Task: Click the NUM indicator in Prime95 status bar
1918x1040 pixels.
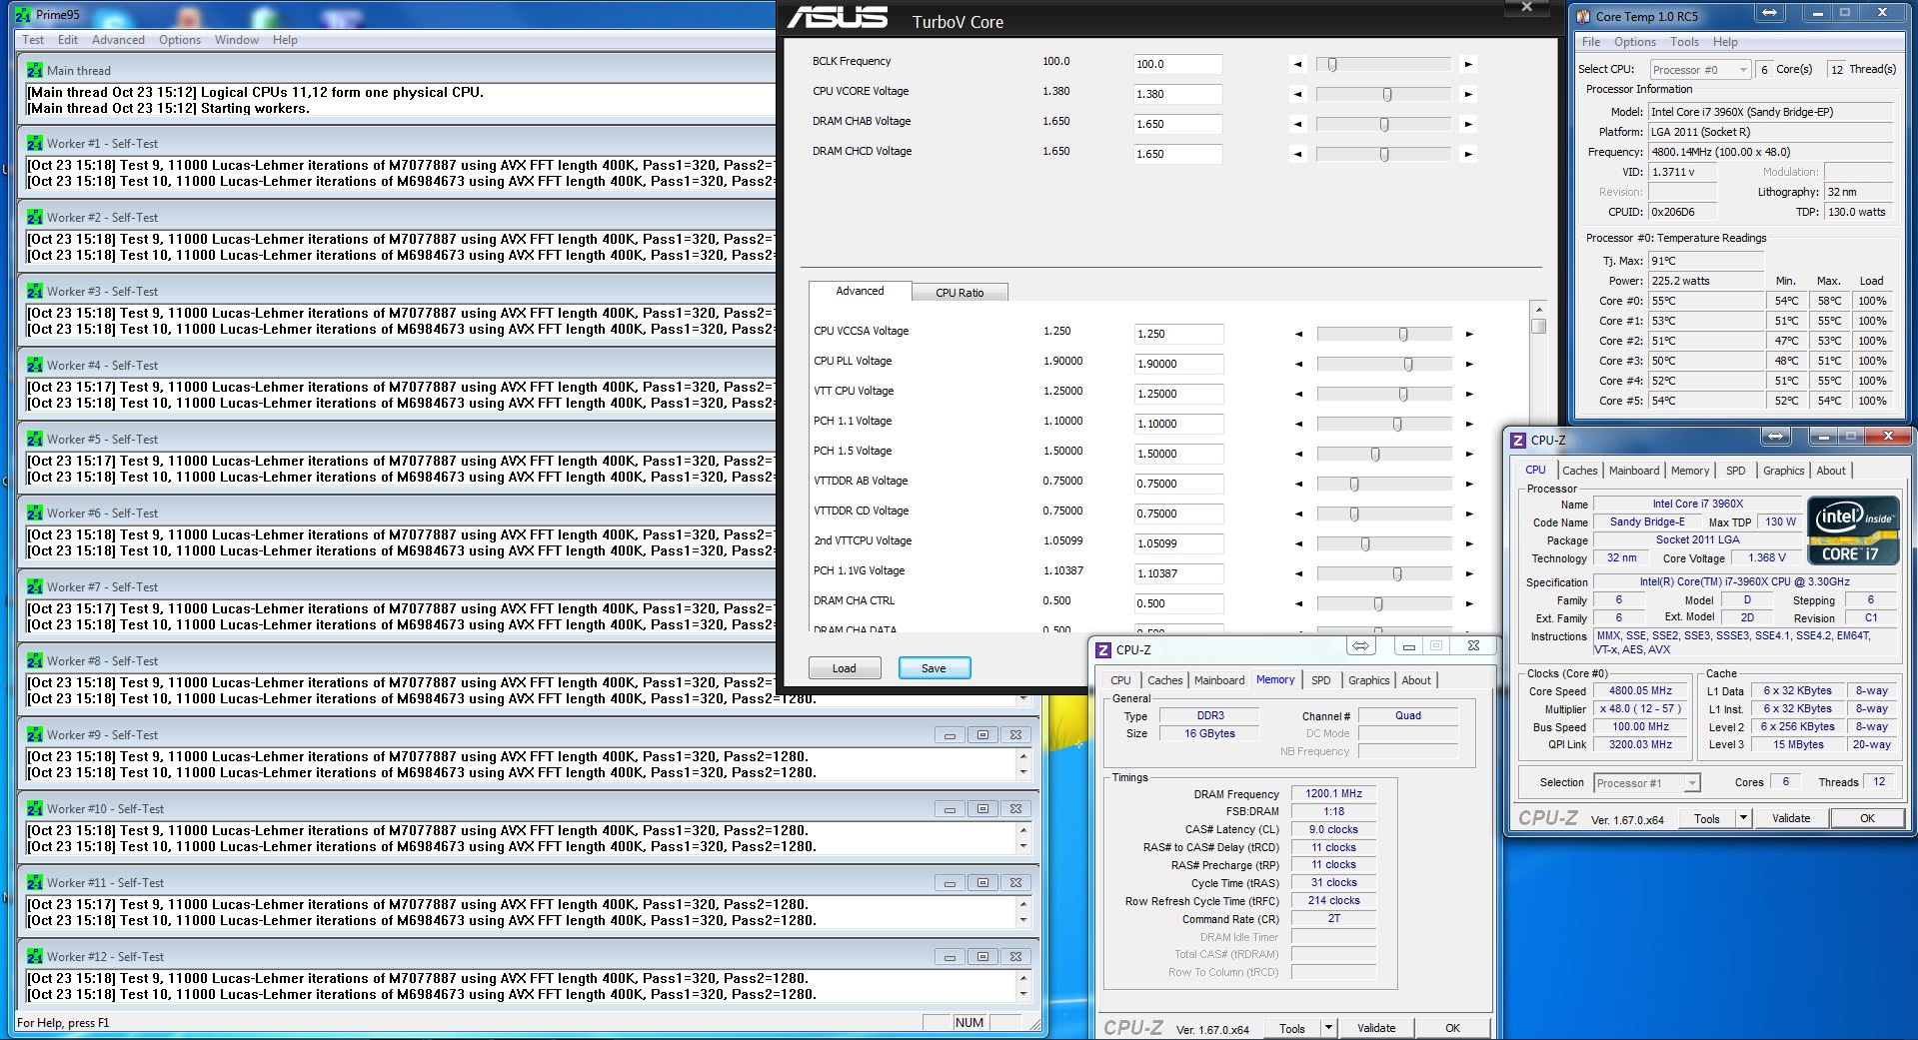Action: [969, 1022]
